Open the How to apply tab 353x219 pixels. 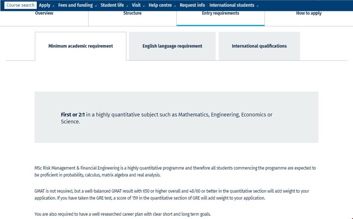309,14
